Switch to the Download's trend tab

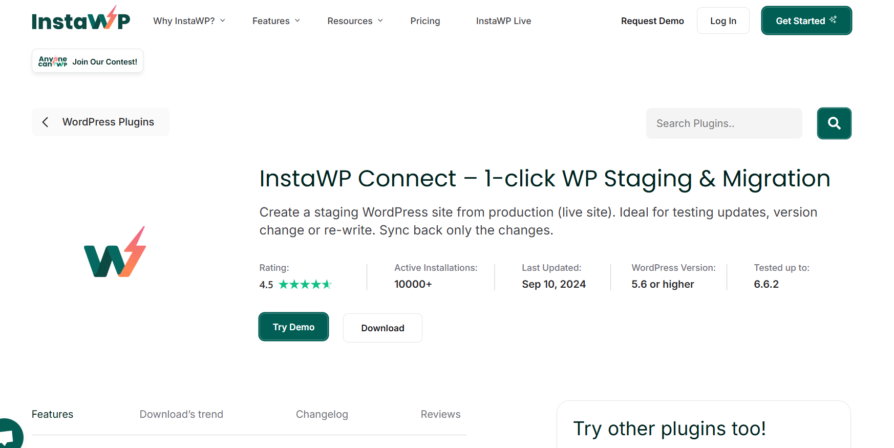point(181,414)
